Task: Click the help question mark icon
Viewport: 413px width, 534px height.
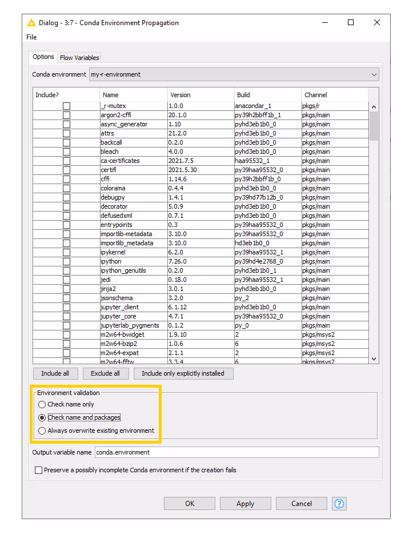Action: tap(339, 504)
